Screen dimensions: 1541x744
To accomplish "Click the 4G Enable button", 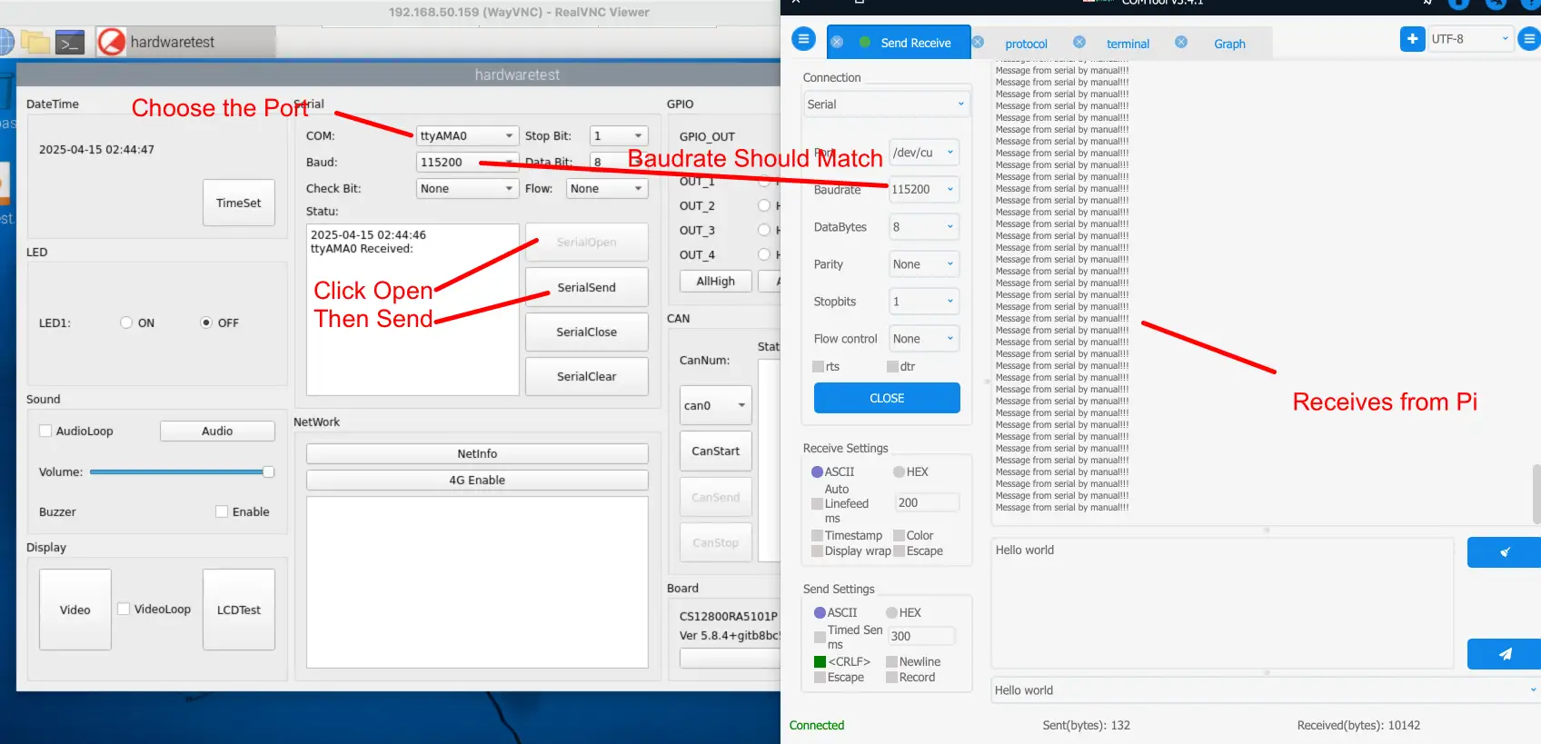I will [x=477, y=480].
